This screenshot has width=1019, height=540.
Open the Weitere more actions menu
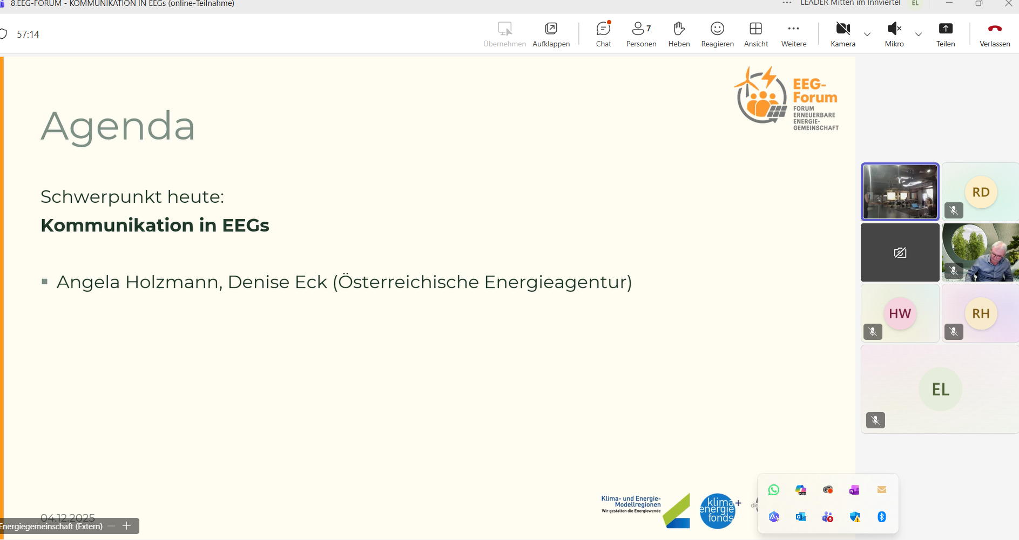click(793, 34)
